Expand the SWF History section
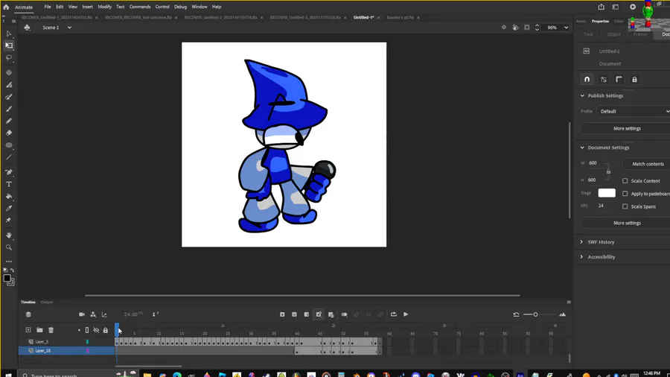This screenshot has width=670, height=377. pos(581,242)
